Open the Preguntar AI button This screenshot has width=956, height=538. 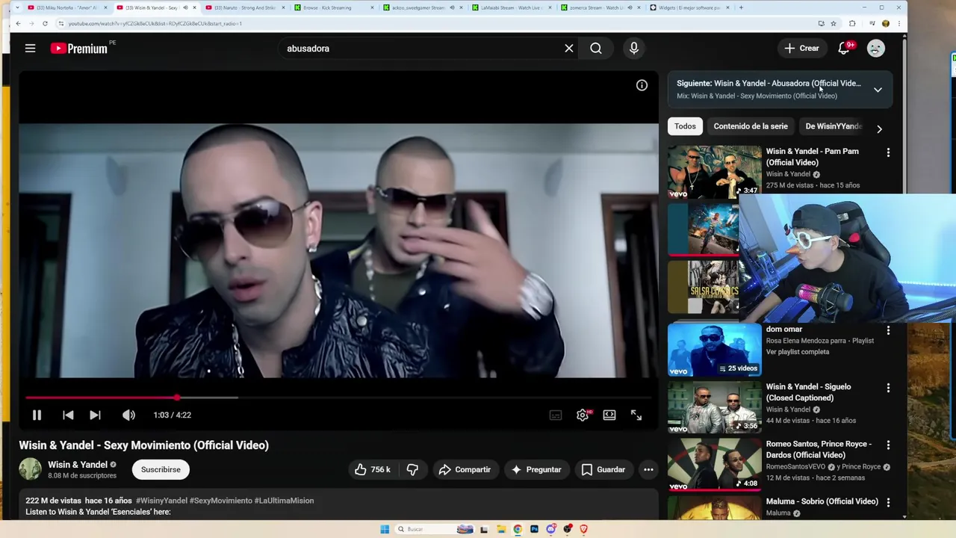(536, 470)
